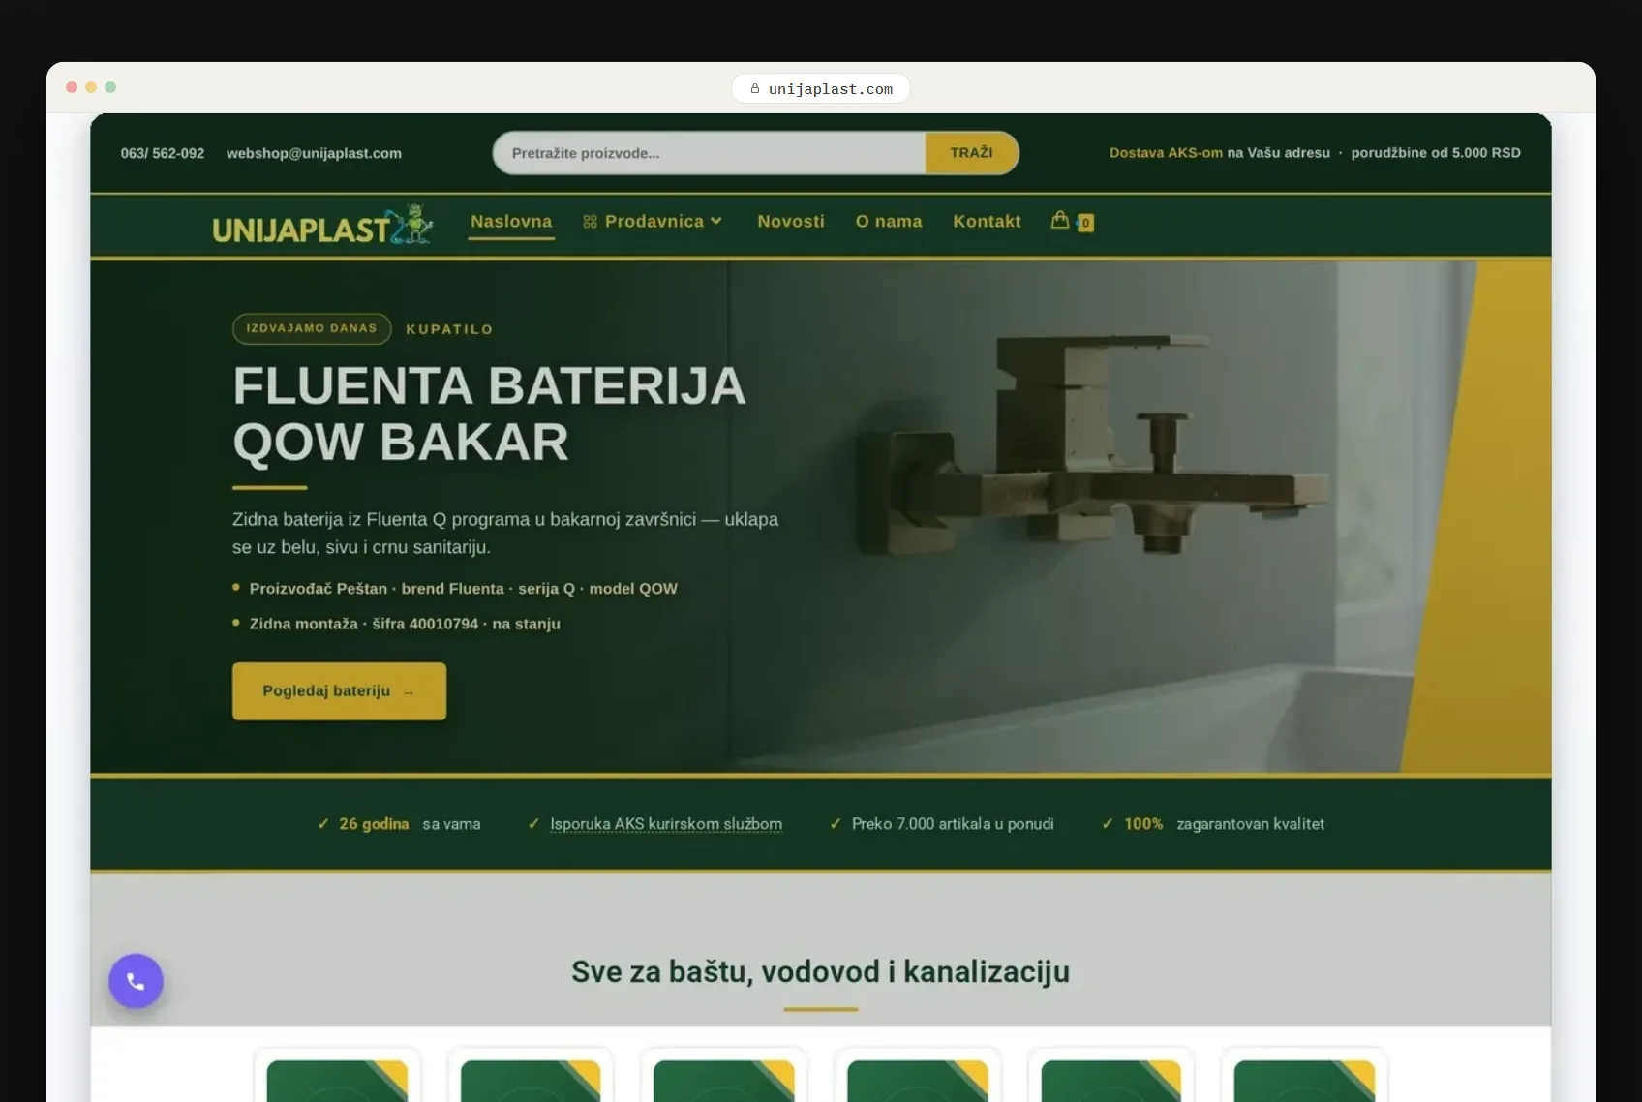Click the cart item count badge

(1086, 223)
